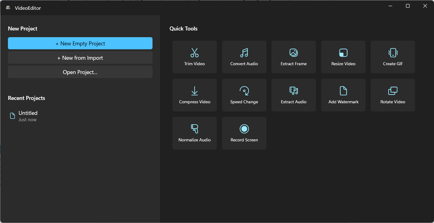Select the Add Watermark tool

[x=343, y=95]
